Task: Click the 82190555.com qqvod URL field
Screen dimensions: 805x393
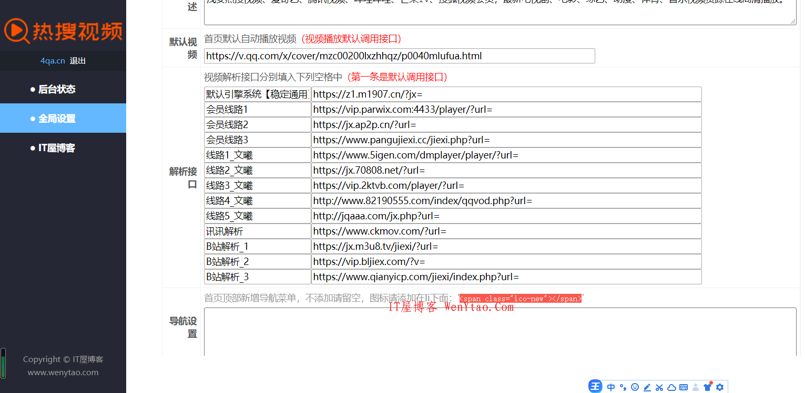Action: [x=506, y=201]
